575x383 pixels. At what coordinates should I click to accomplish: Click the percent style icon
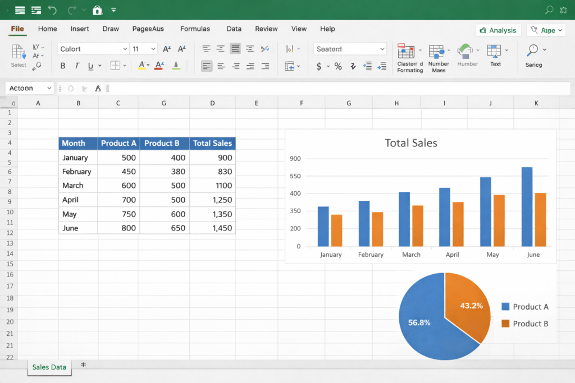point(338,66)
